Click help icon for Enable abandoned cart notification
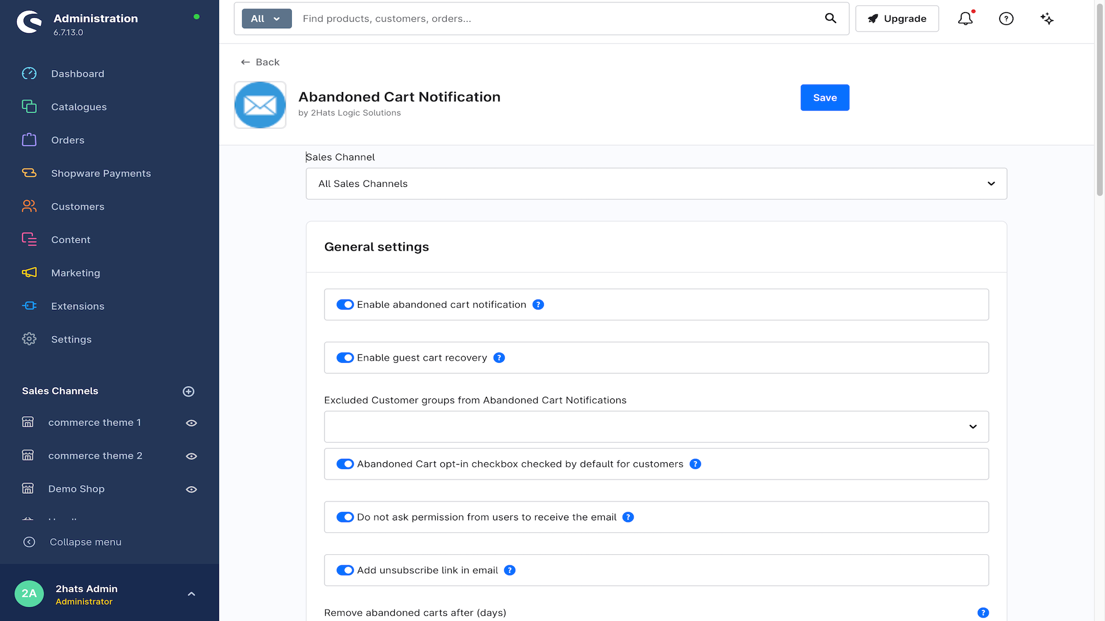Screen dimensions: 1105x621 tap(538, 305)
